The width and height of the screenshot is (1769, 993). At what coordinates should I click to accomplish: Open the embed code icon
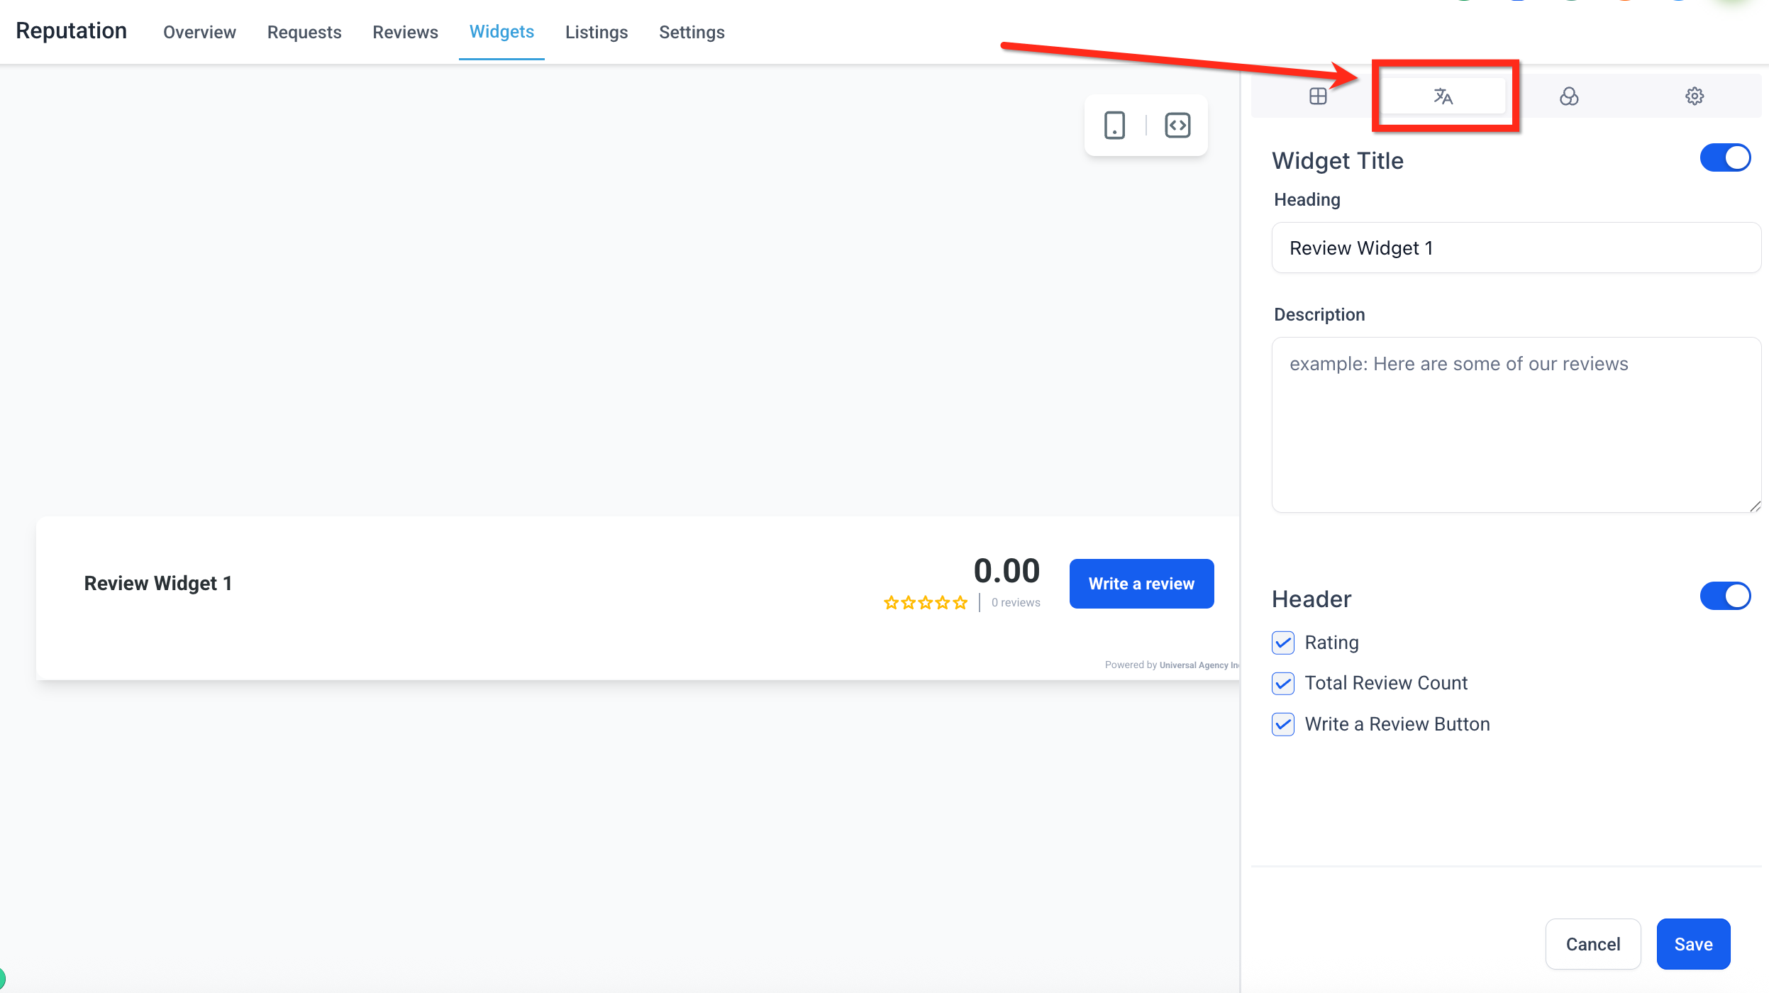click(1177, 126)
